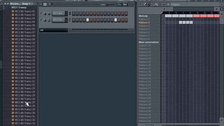
Task: Select the Pattern 3 track name
Action: tap(144, 22)
